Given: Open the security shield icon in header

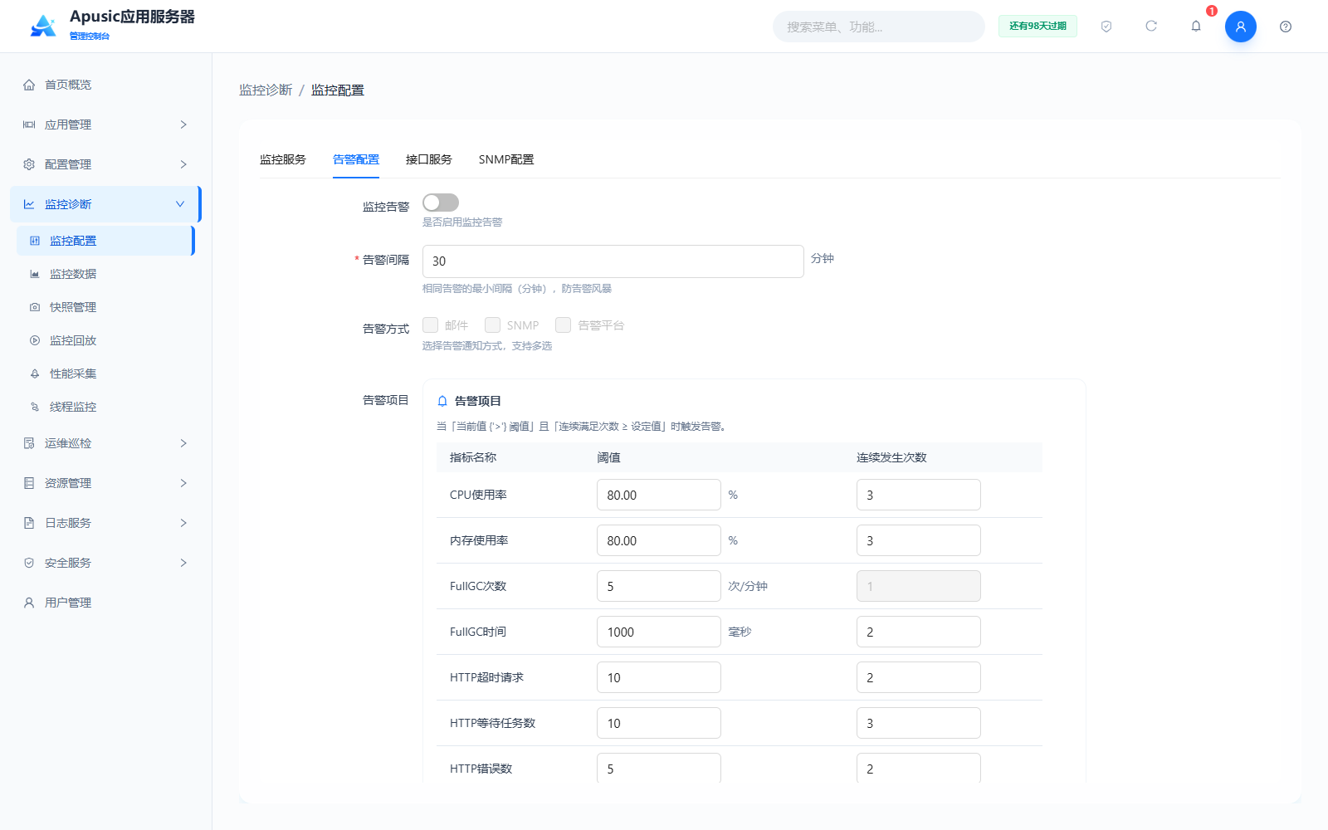Looking at the screenshot, I should point(1106,27).
